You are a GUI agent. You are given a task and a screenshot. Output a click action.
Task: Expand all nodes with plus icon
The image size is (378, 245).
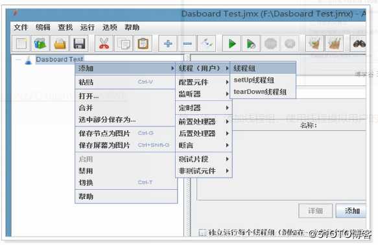click(x=168, y=43)
